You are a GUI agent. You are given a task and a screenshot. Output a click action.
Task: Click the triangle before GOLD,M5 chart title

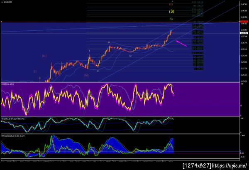click(2, 2)
